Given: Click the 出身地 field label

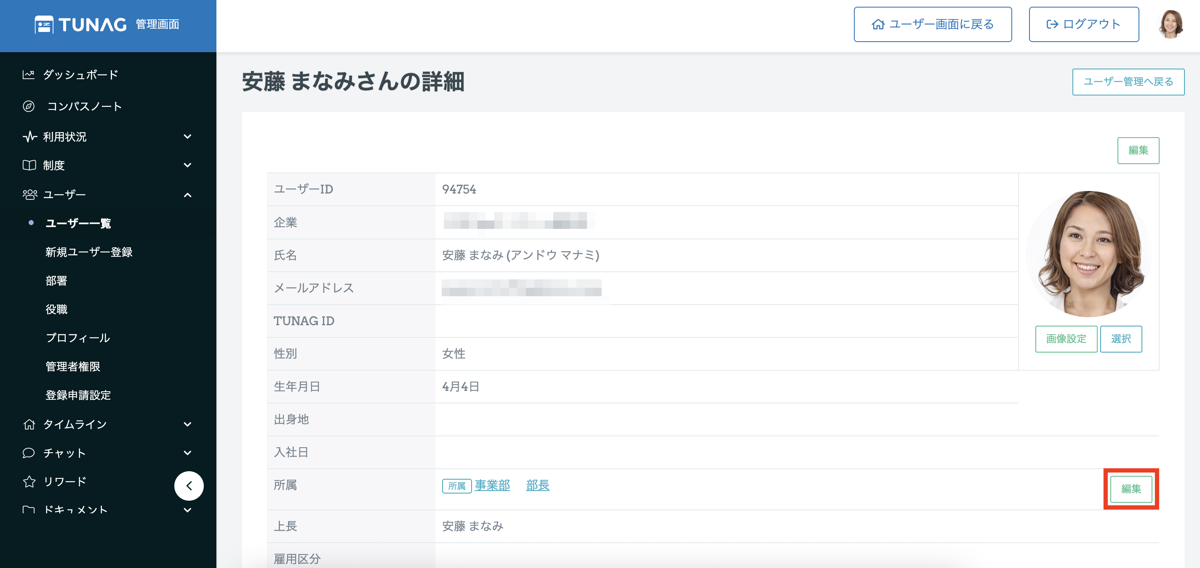Looking at the screenshot, I should 291,419.
